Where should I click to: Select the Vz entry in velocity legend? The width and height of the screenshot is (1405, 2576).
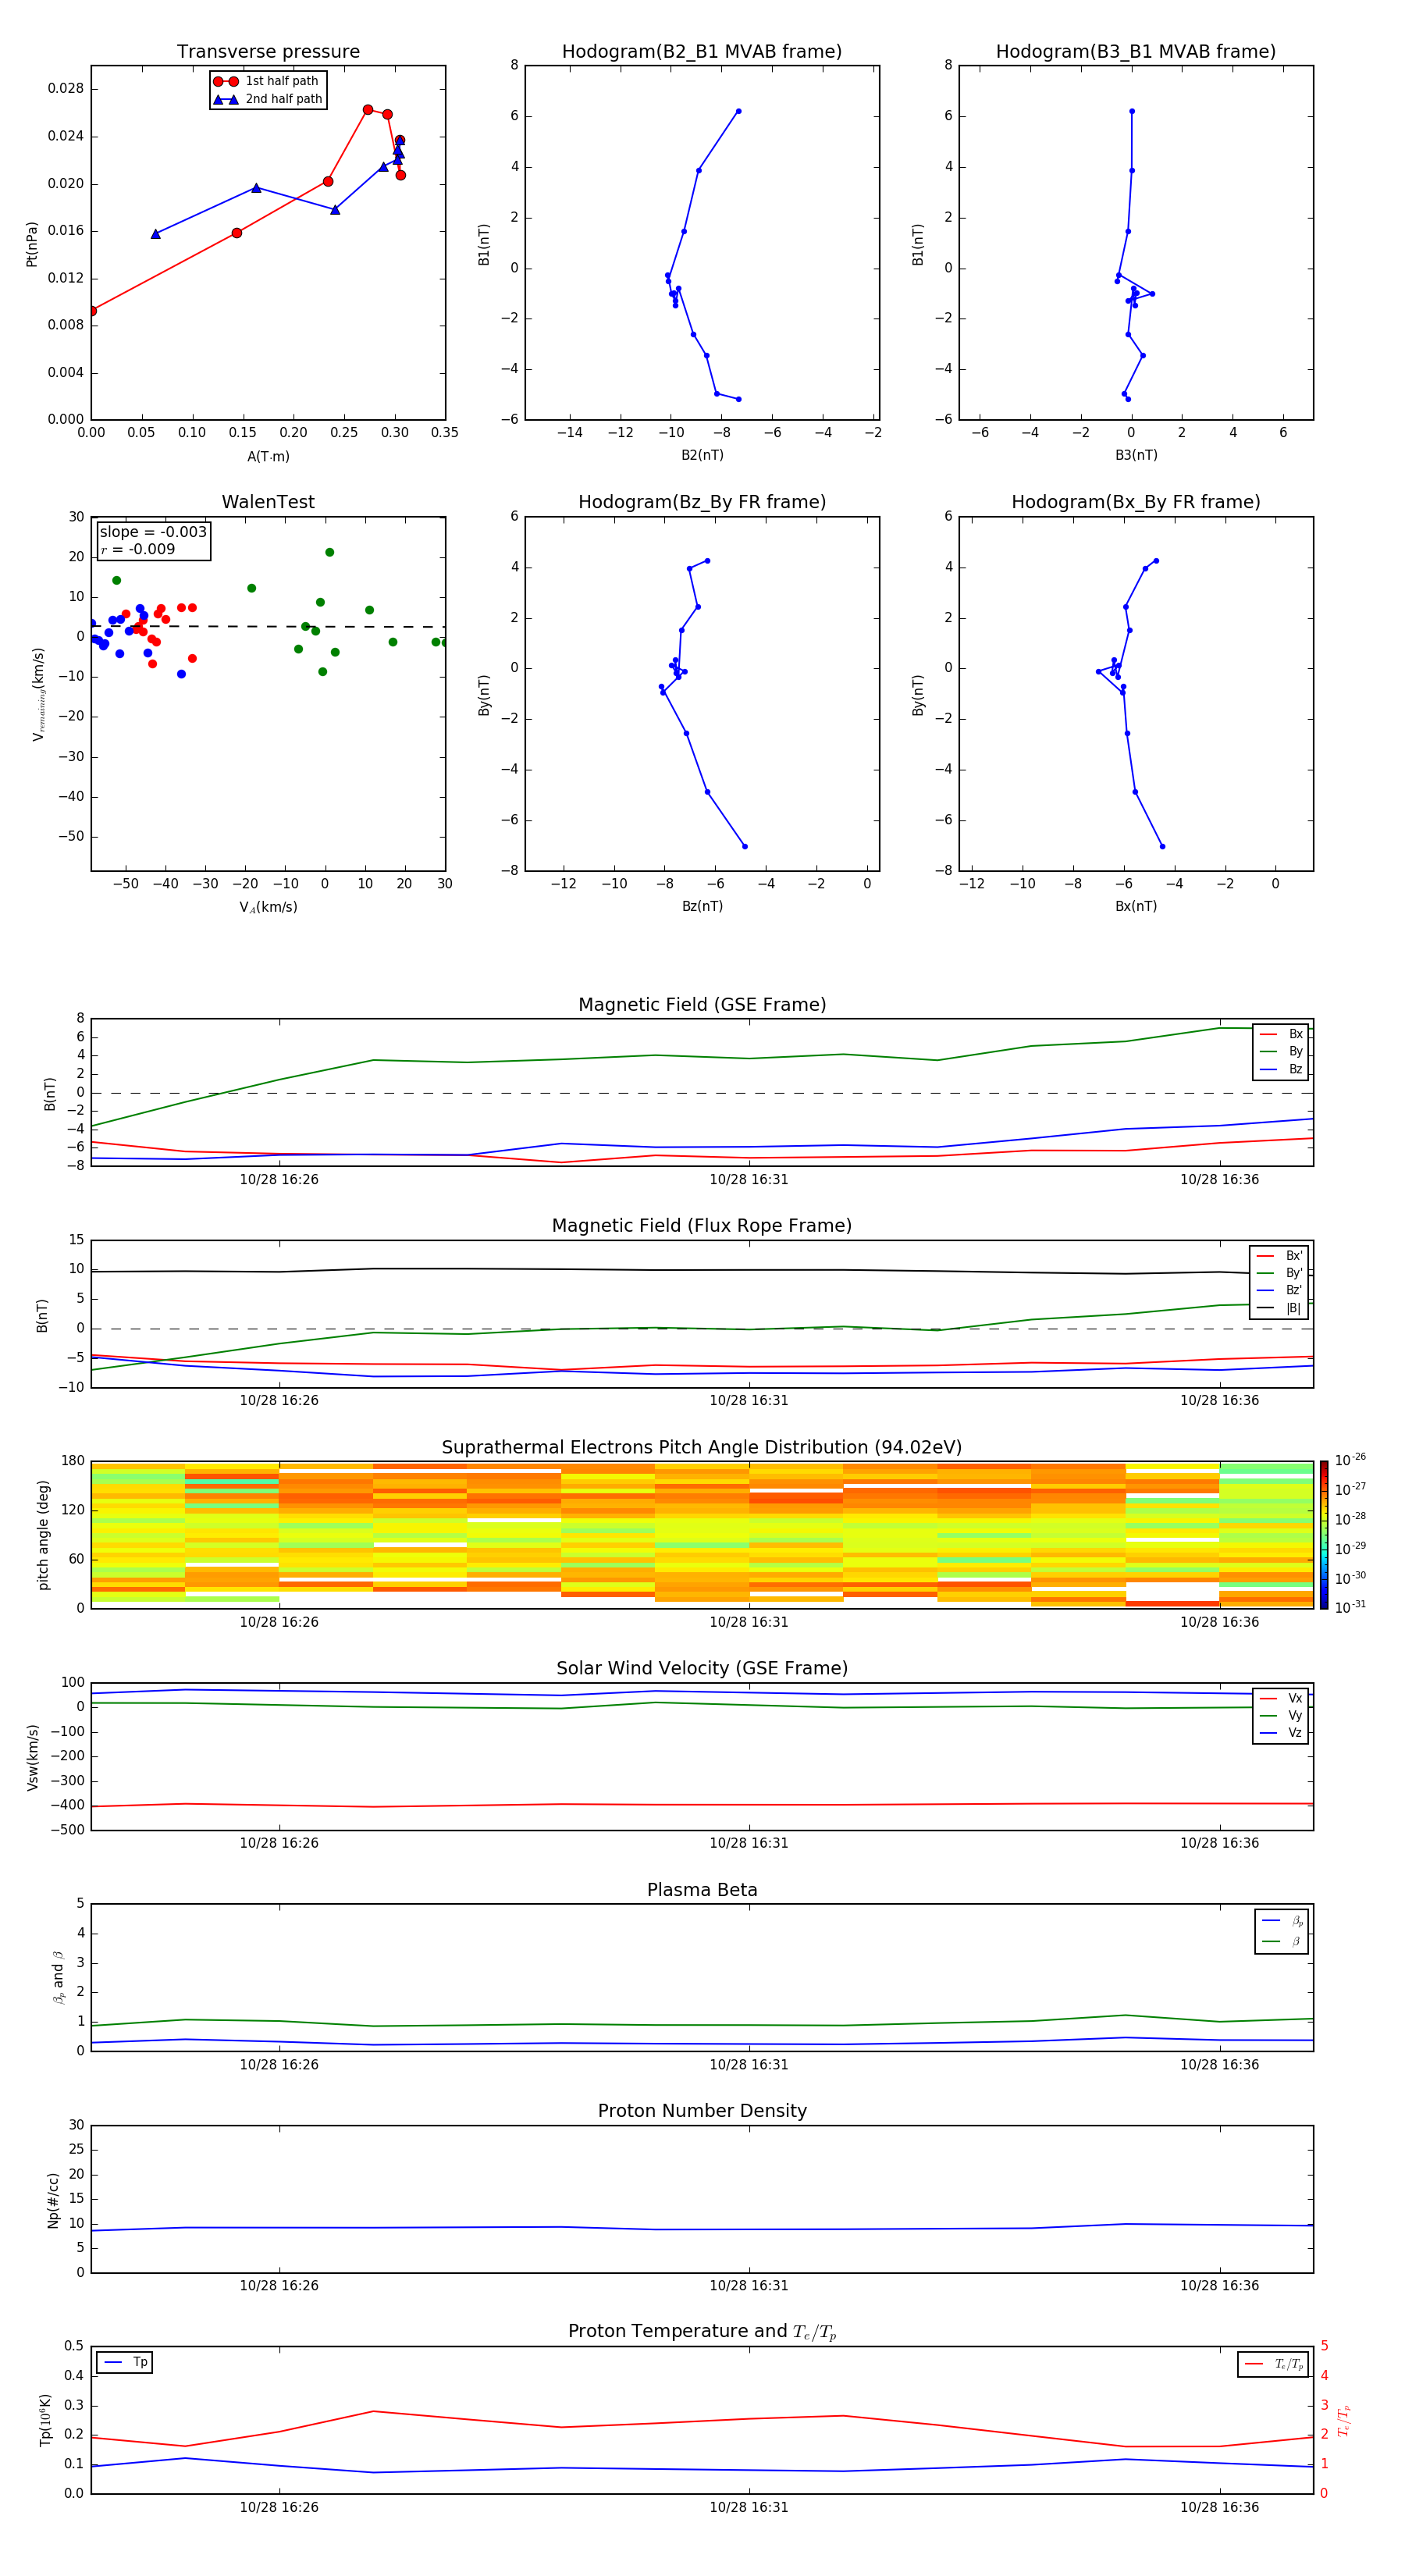tap(1281, 1733)
